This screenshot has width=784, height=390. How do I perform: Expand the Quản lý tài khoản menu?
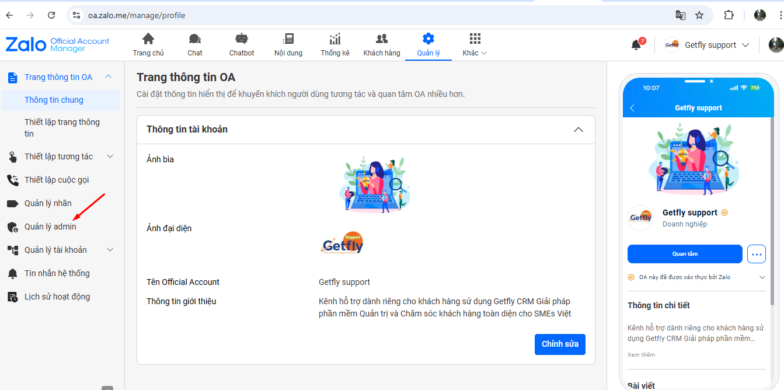click(110, 250)
